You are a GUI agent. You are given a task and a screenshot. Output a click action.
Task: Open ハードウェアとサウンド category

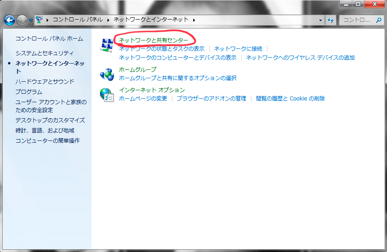pos(45,81)
